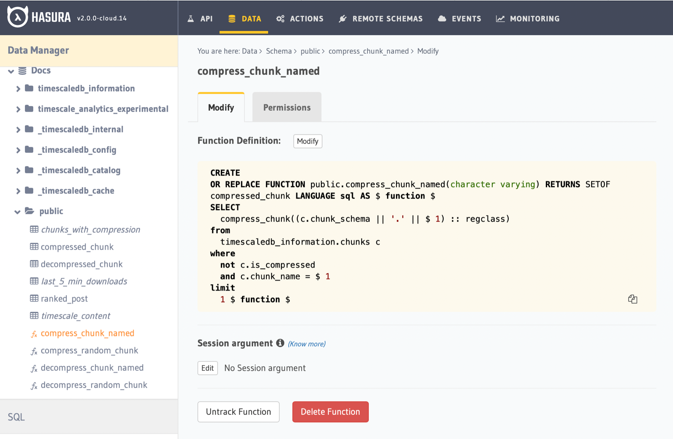673x439 pixels.
Task: Click the table icon for last_5_min_downloads
Action: 34,281
